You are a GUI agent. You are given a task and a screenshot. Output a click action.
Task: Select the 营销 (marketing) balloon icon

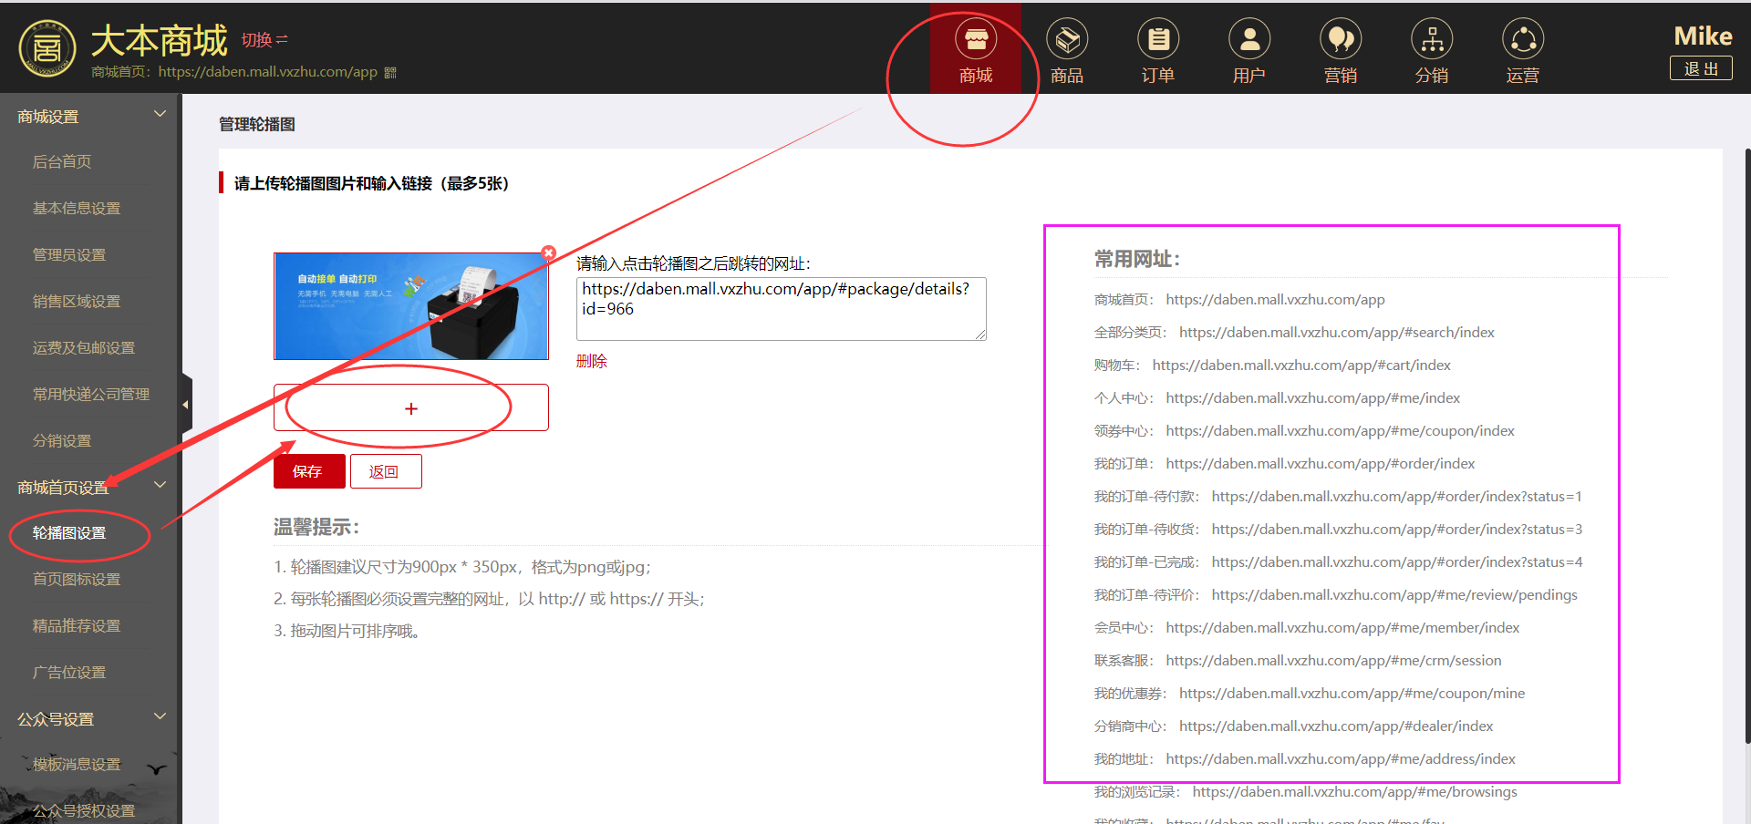pos(1341,41)
